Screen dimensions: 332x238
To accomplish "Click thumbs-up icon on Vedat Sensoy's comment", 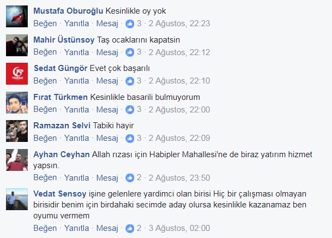I will click(130, 228).
